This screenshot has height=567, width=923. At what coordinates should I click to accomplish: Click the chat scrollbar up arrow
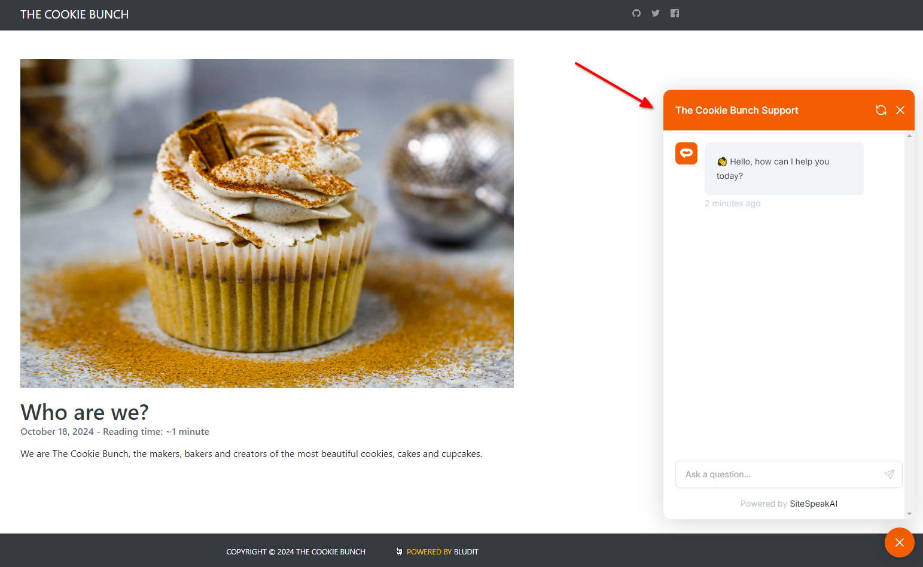[909, 136]
